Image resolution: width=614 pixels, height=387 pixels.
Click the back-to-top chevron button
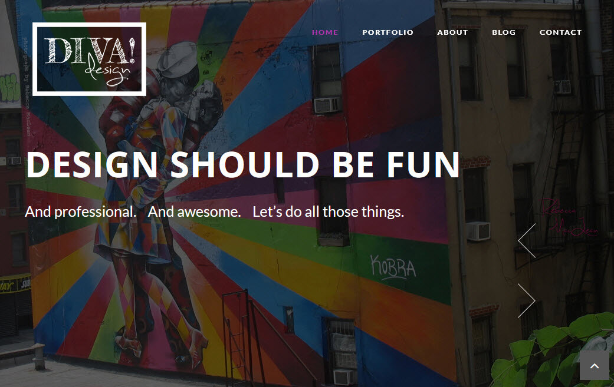click(595, 365)
